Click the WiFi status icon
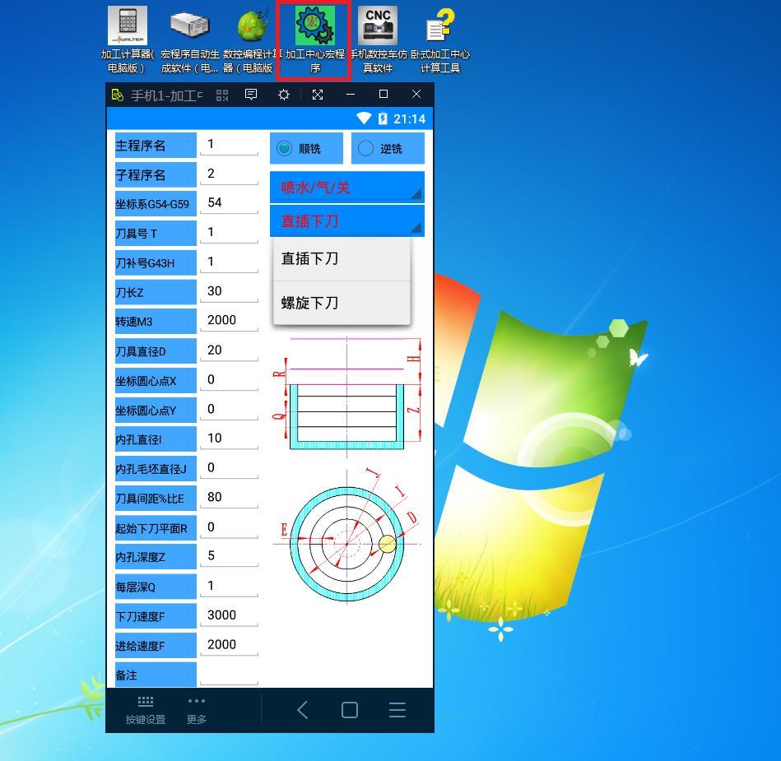This screenshot has width=781, height=761. click(364, 118)
